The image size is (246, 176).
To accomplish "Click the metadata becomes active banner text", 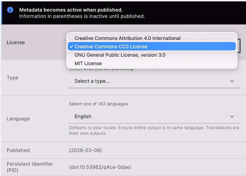I will [x=71, y=10].
